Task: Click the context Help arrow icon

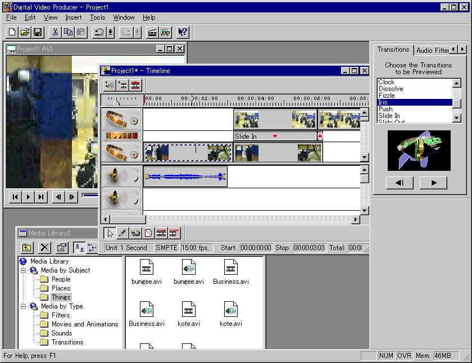Action: [x=183, y=32]
